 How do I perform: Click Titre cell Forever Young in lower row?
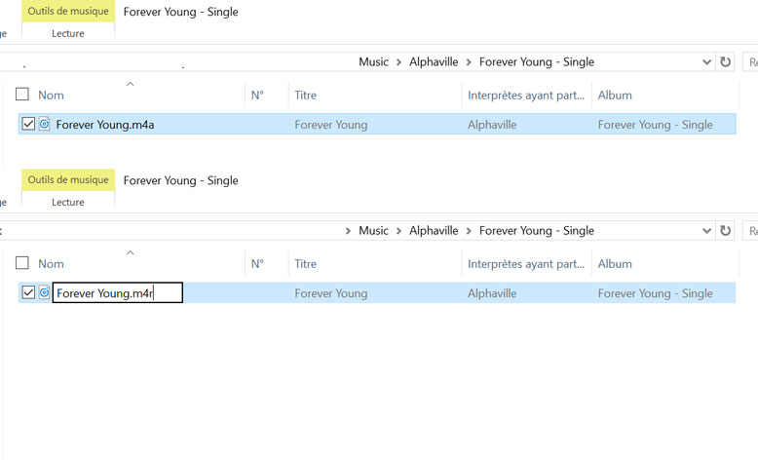click(x=331, y=293)
